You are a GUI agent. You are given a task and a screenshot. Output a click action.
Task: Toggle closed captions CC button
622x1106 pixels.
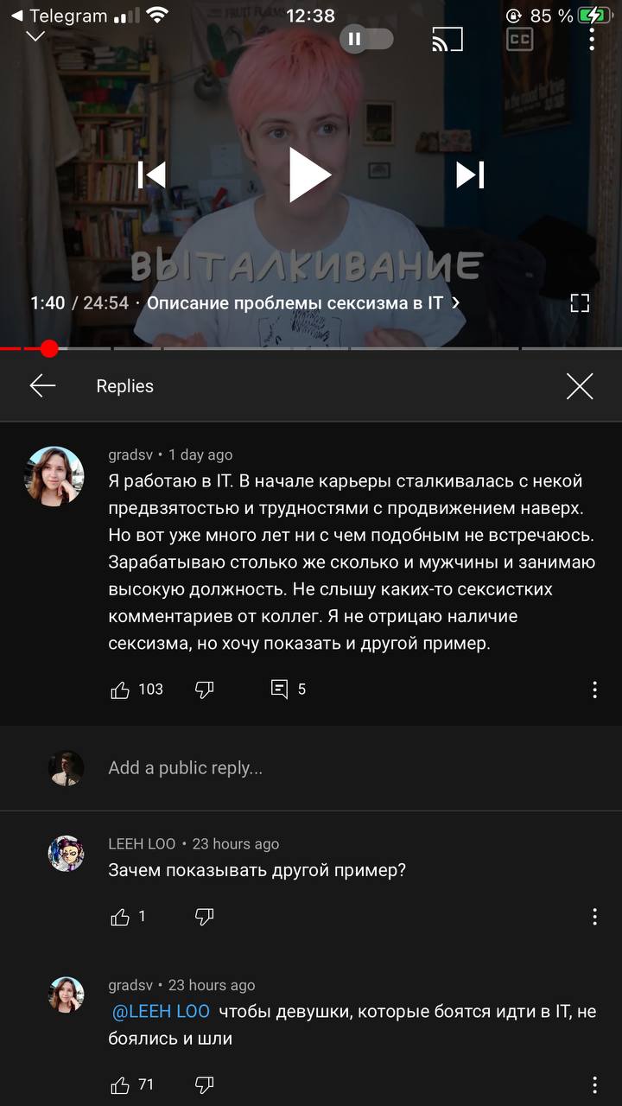tap(519, 40)
